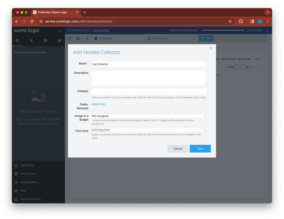
Task: Open the folder icon tab in top bar
Action: [x=78, y=38]
